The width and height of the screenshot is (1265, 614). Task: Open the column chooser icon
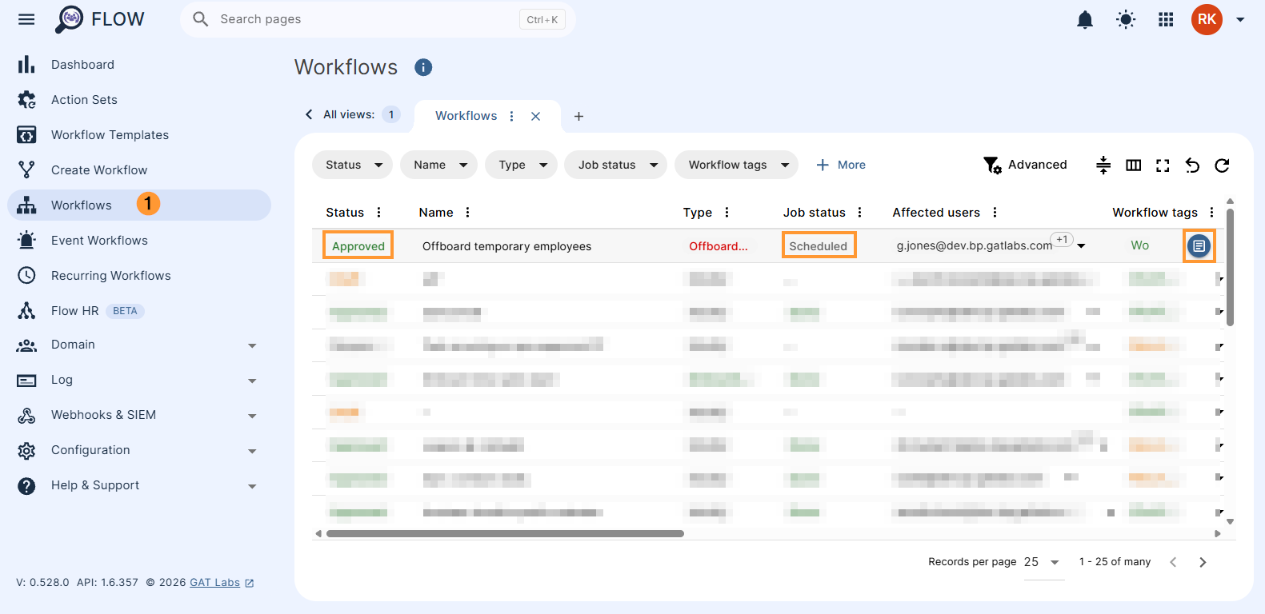1133,165
